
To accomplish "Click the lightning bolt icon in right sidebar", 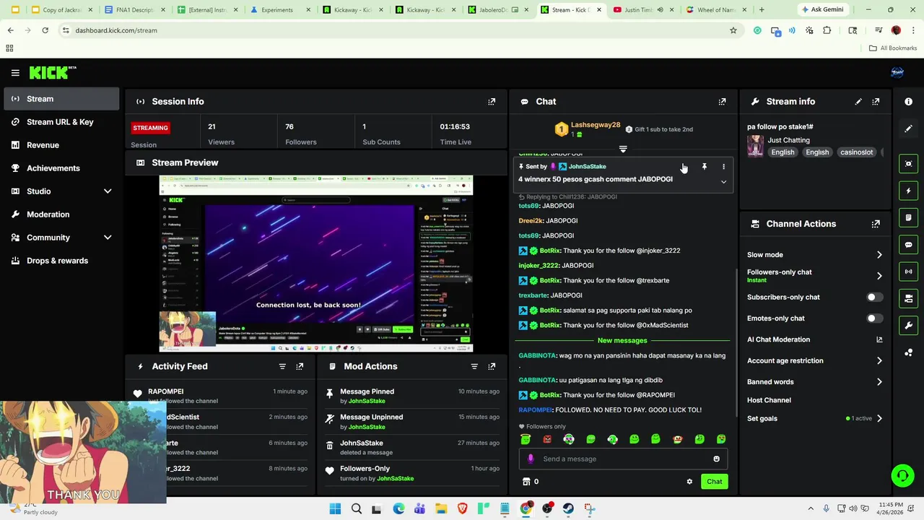I will (x=908, y=191).
